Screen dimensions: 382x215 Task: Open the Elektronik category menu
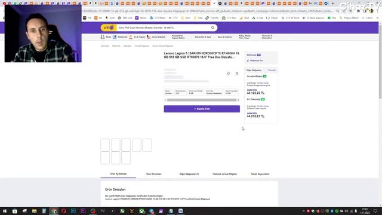(120, 37)
